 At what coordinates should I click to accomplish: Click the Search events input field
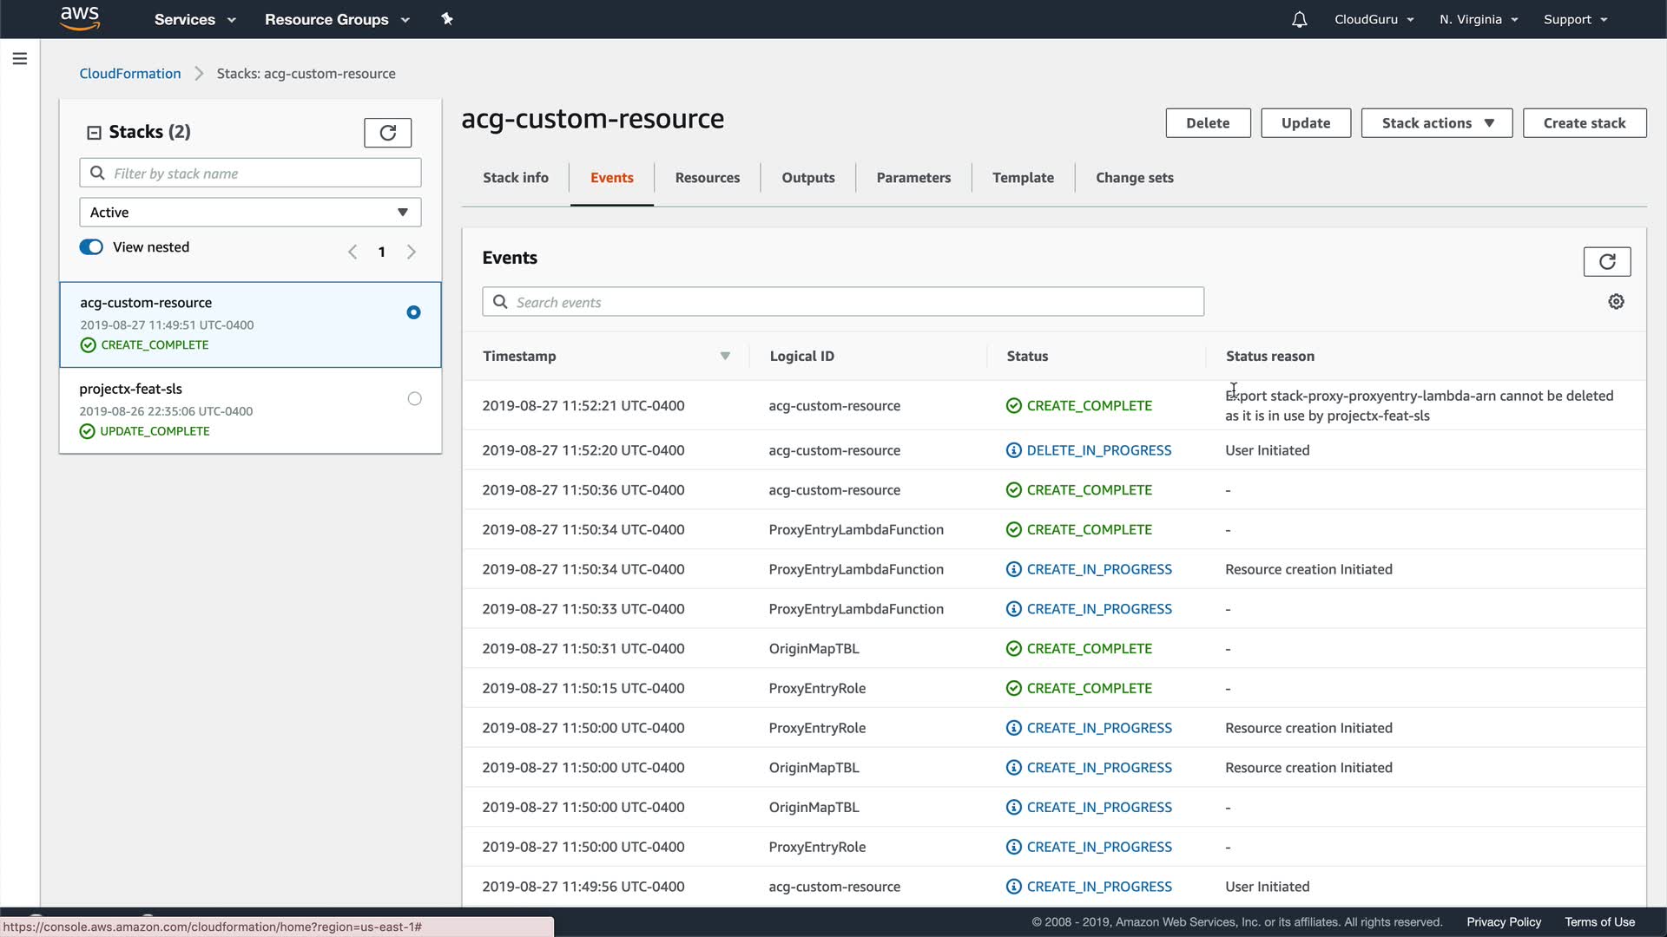(842, 302)
